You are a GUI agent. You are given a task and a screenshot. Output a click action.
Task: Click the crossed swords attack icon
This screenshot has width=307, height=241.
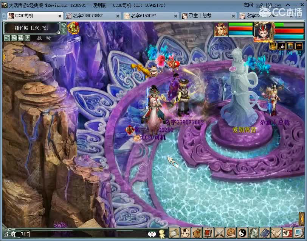pos(219,233)
